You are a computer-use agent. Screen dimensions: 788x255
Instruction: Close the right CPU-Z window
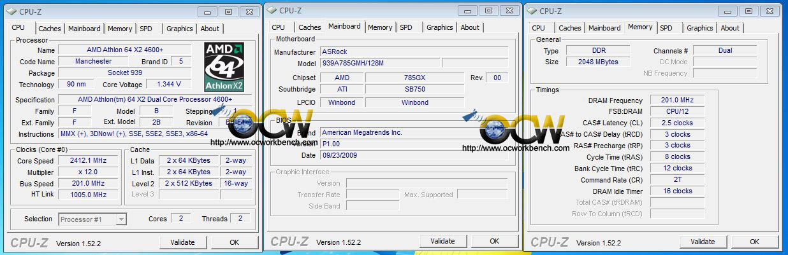(x=768, y=11)
